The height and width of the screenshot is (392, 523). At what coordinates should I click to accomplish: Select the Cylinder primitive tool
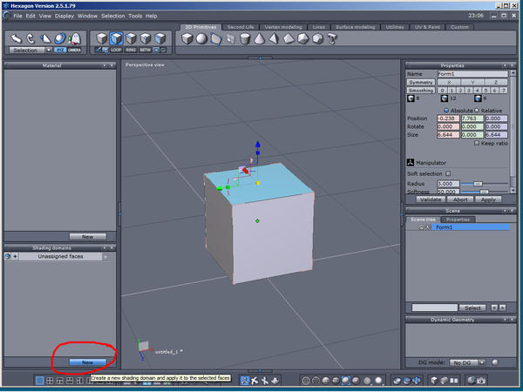point(245,39)
